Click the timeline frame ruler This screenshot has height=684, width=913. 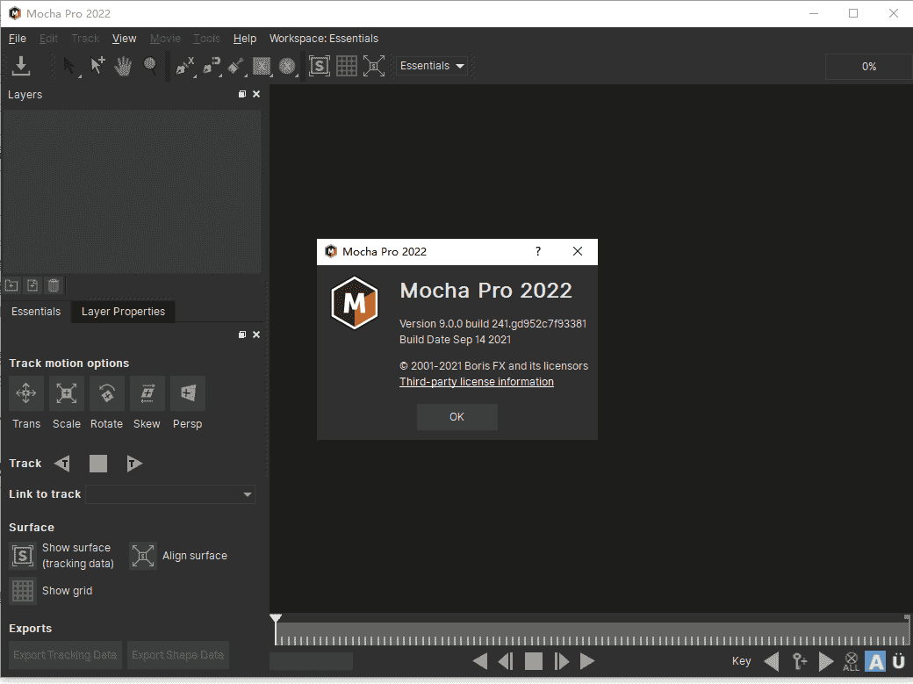point(591,633)
